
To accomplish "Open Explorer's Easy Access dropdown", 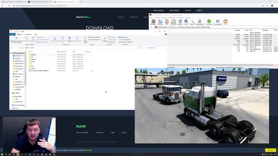I will pos(94,39).
